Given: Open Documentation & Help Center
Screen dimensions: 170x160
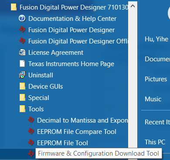Looking at the screenshot, I should (x=72, y=19).
